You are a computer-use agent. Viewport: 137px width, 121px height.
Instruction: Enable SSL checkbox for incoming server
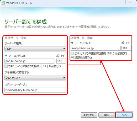(6, 66)
